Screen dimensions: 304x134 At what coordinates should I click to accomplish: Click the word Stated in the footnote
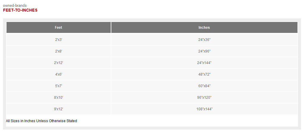tap(72, 121)
